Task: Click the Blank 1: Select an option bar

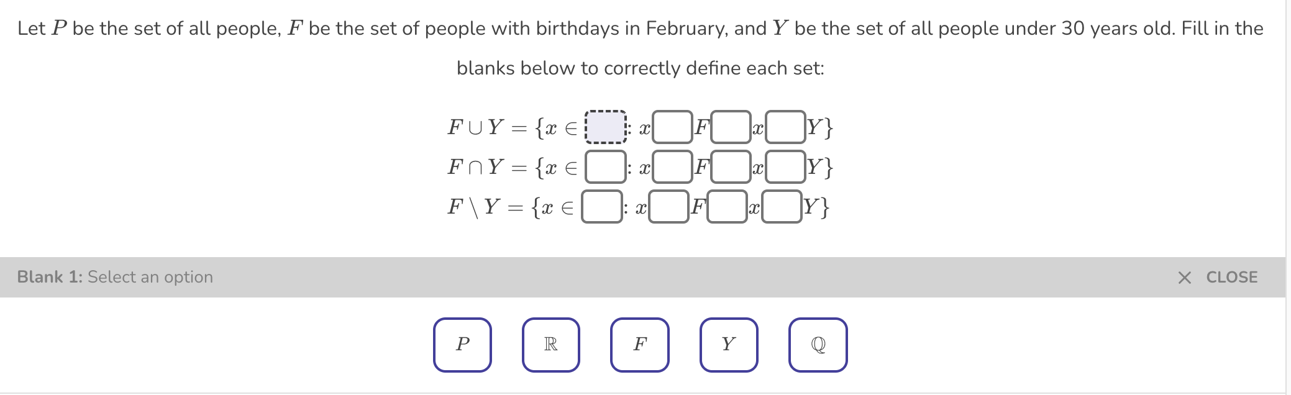Action: [x=114, y=277]
